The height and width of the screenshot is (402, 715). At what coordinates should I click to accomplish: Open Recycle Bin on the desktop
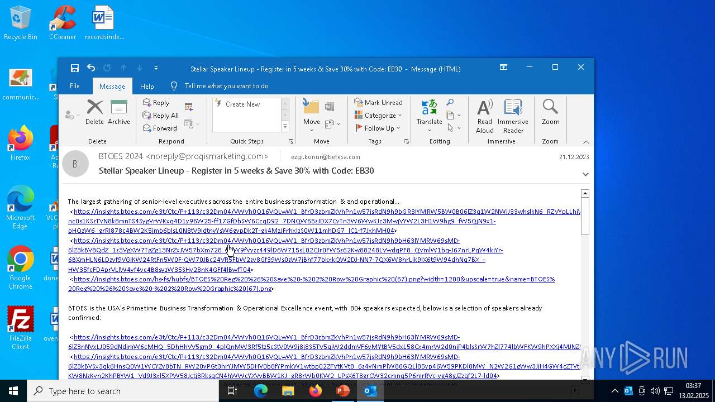point(20,23)
